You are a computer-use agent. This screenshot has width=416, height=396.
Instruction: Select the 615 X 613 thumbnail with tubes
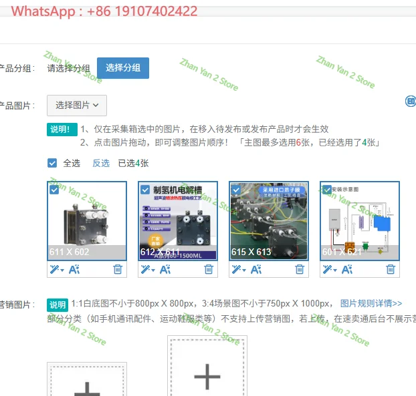269,221
